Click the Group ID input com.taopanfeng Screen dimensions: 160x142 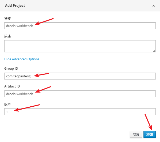(80, 76)
